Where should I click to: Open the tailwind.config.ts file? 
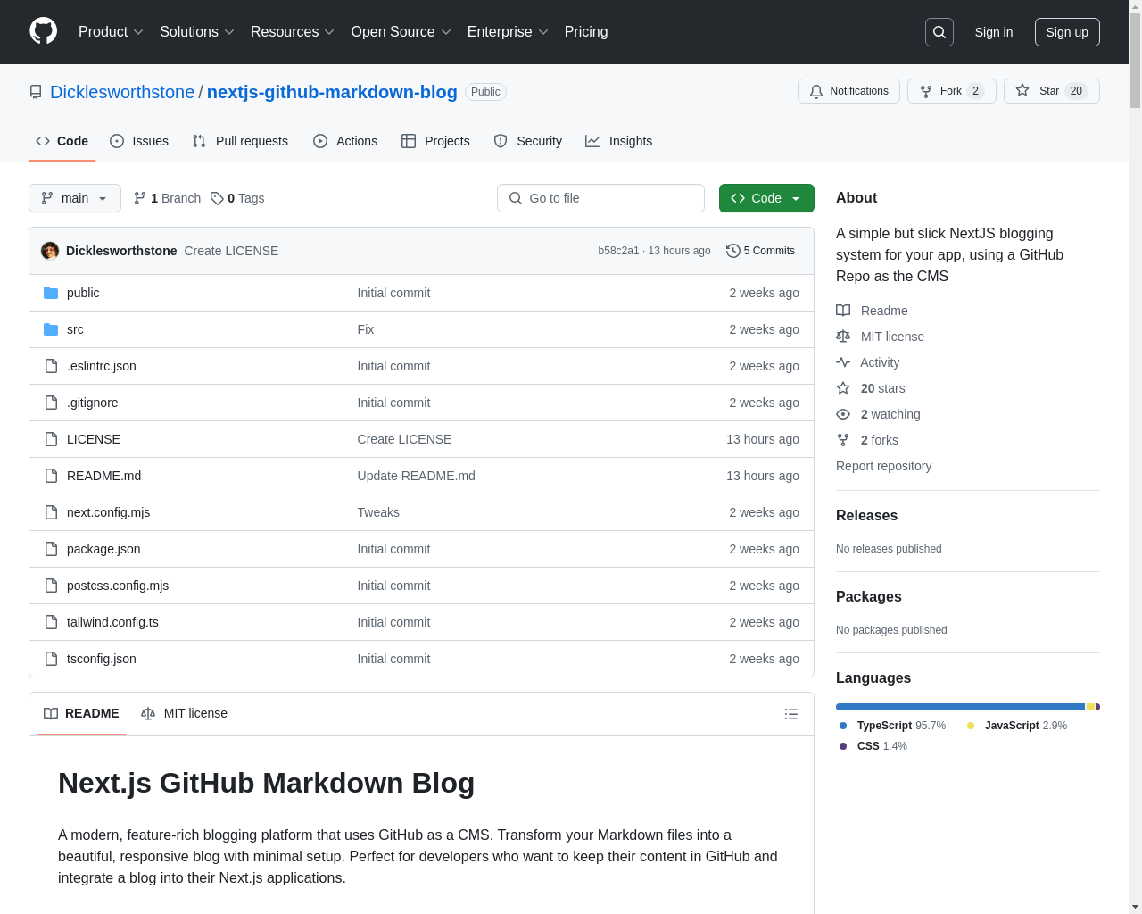112,622
